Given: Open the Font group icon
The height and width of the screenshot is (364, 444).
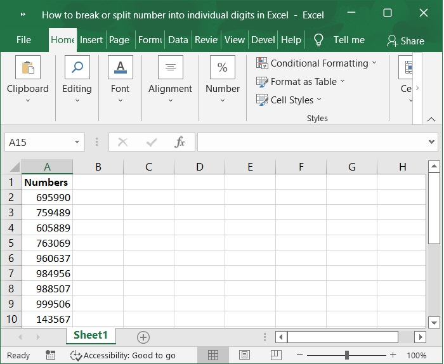Looking at the screenshot, I should (120, 68).
